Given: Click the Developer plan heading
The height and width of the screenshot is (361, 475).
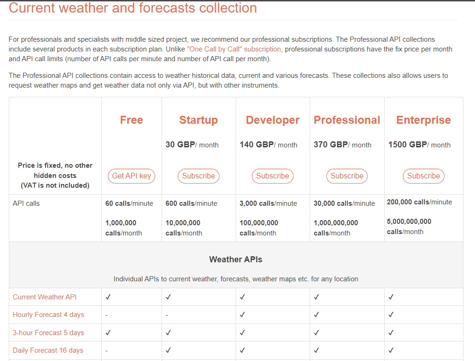Looking at the screenshot, I should click(x=273, y=120).
